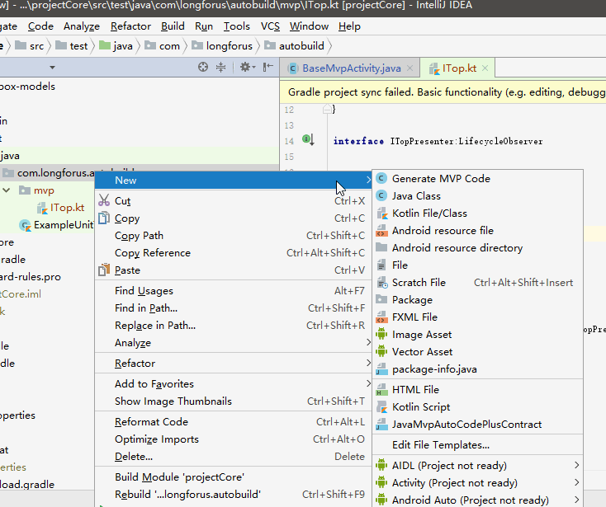Click the HTML File icon
This screenshot has height=507, width=606.
coord(381,390)
